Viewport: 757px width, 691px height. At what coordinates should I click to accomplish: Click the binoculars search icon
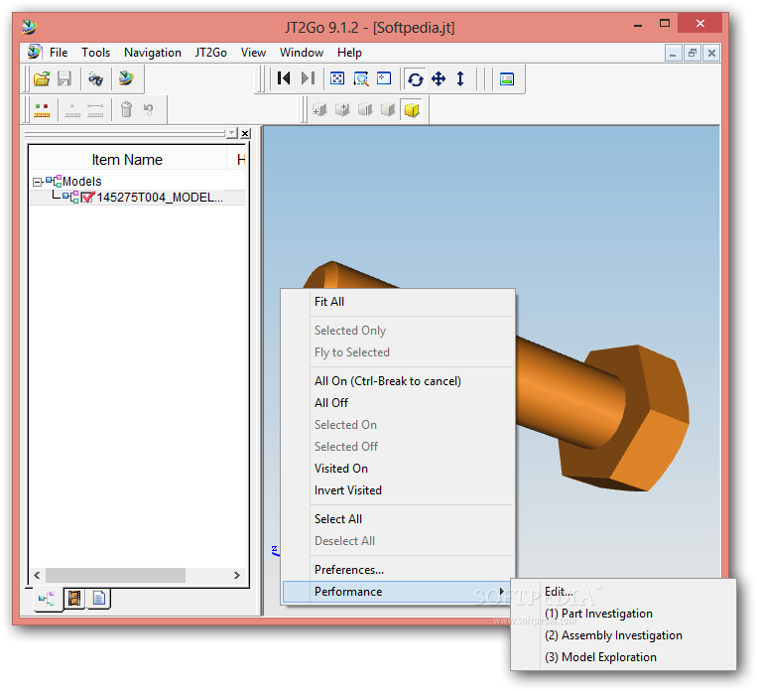(95, 78)
